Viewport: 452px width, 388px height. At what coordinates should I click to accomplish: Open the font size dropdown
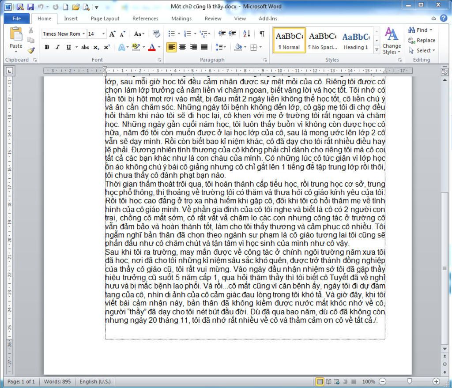[103, 34]
